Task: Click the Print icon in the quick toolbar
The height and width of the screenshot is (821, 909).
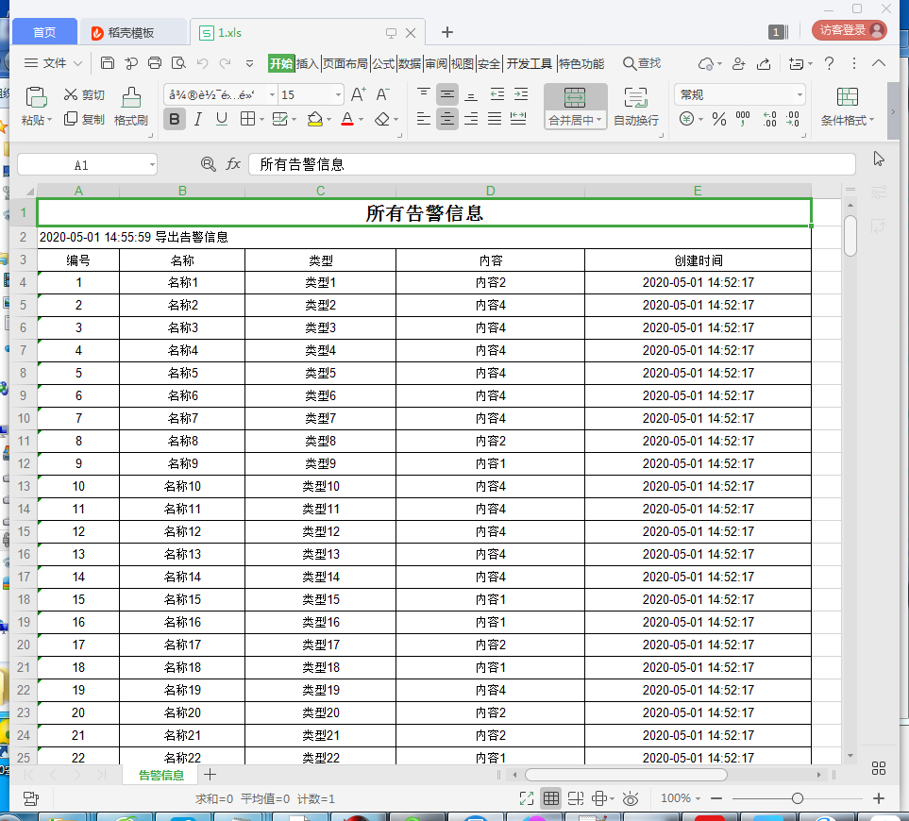Action: (x=154, y=62)
